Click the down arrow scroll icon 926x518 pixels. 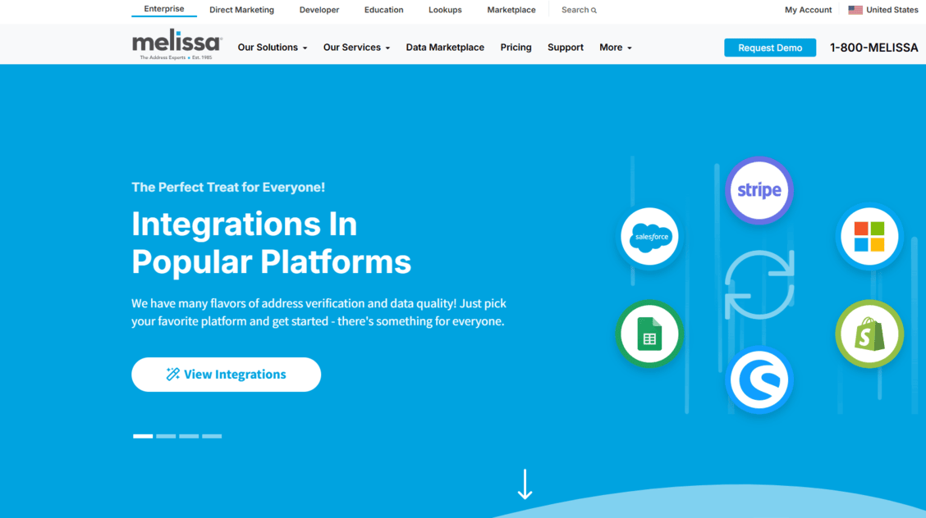coord(525,484)
